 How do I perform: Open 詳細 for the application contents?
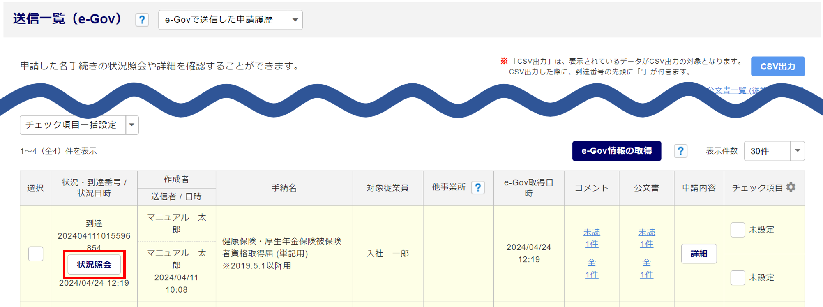click(x=699, y=254)
